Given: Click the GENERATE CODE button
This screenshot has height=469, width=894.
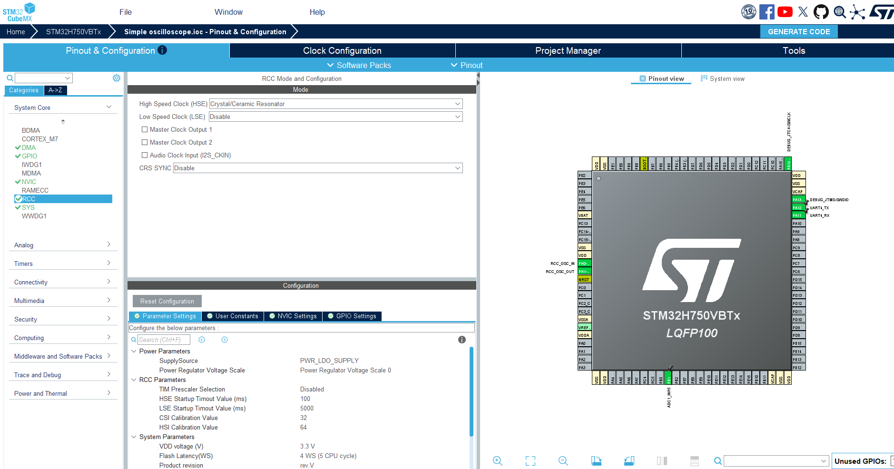Looking at the screenshot, I should (x=798, y=31).
